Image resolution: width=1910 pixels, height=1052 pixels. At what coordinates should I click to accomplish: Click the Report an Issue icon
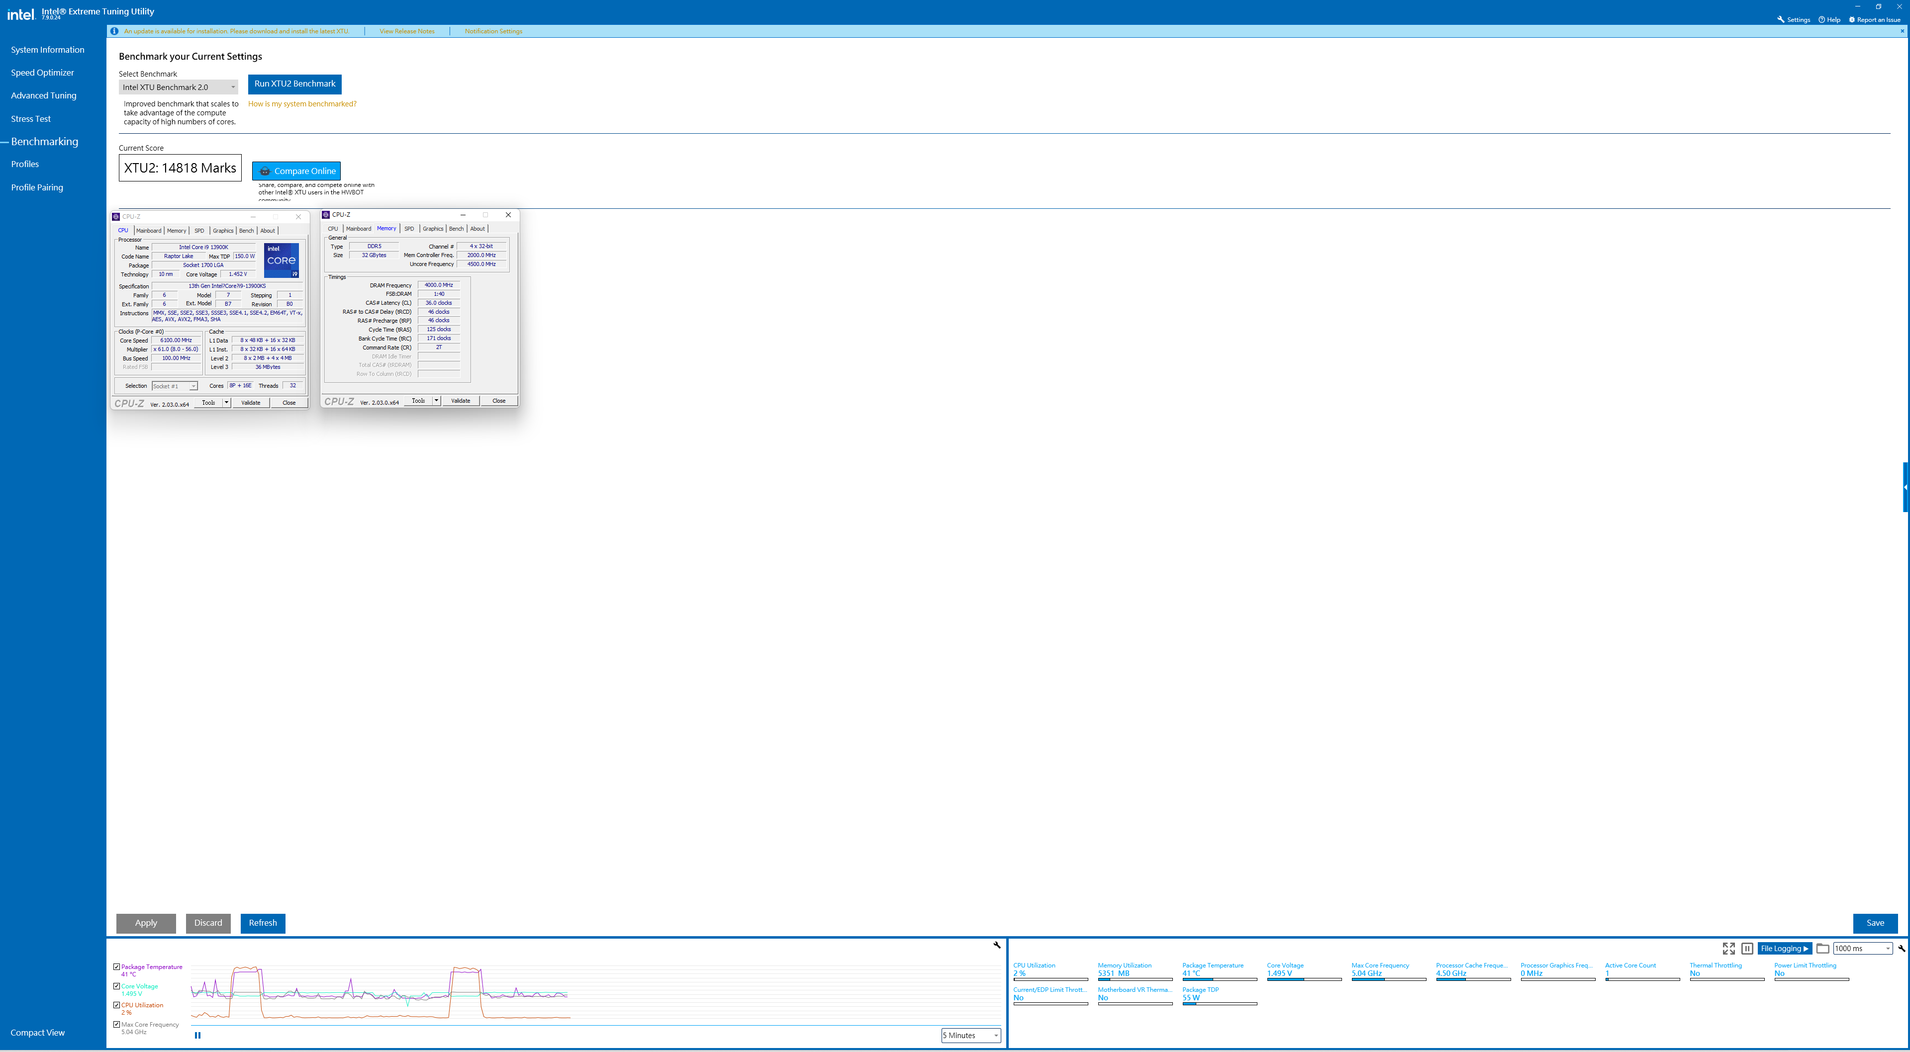pos(1851,20)
